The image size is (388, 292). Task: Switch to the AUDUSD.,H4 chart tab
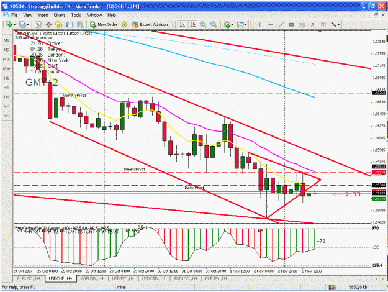point(185,278)
